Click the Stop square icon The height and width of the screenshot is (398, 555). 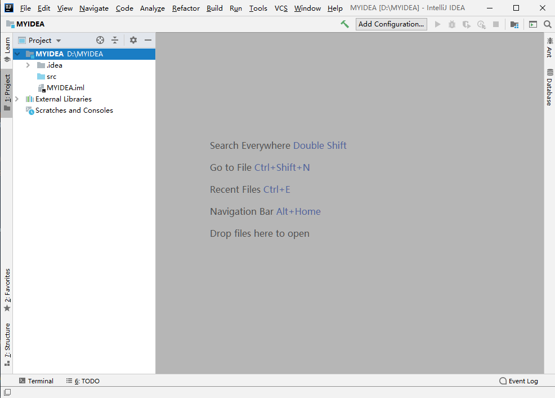(496, 24)
